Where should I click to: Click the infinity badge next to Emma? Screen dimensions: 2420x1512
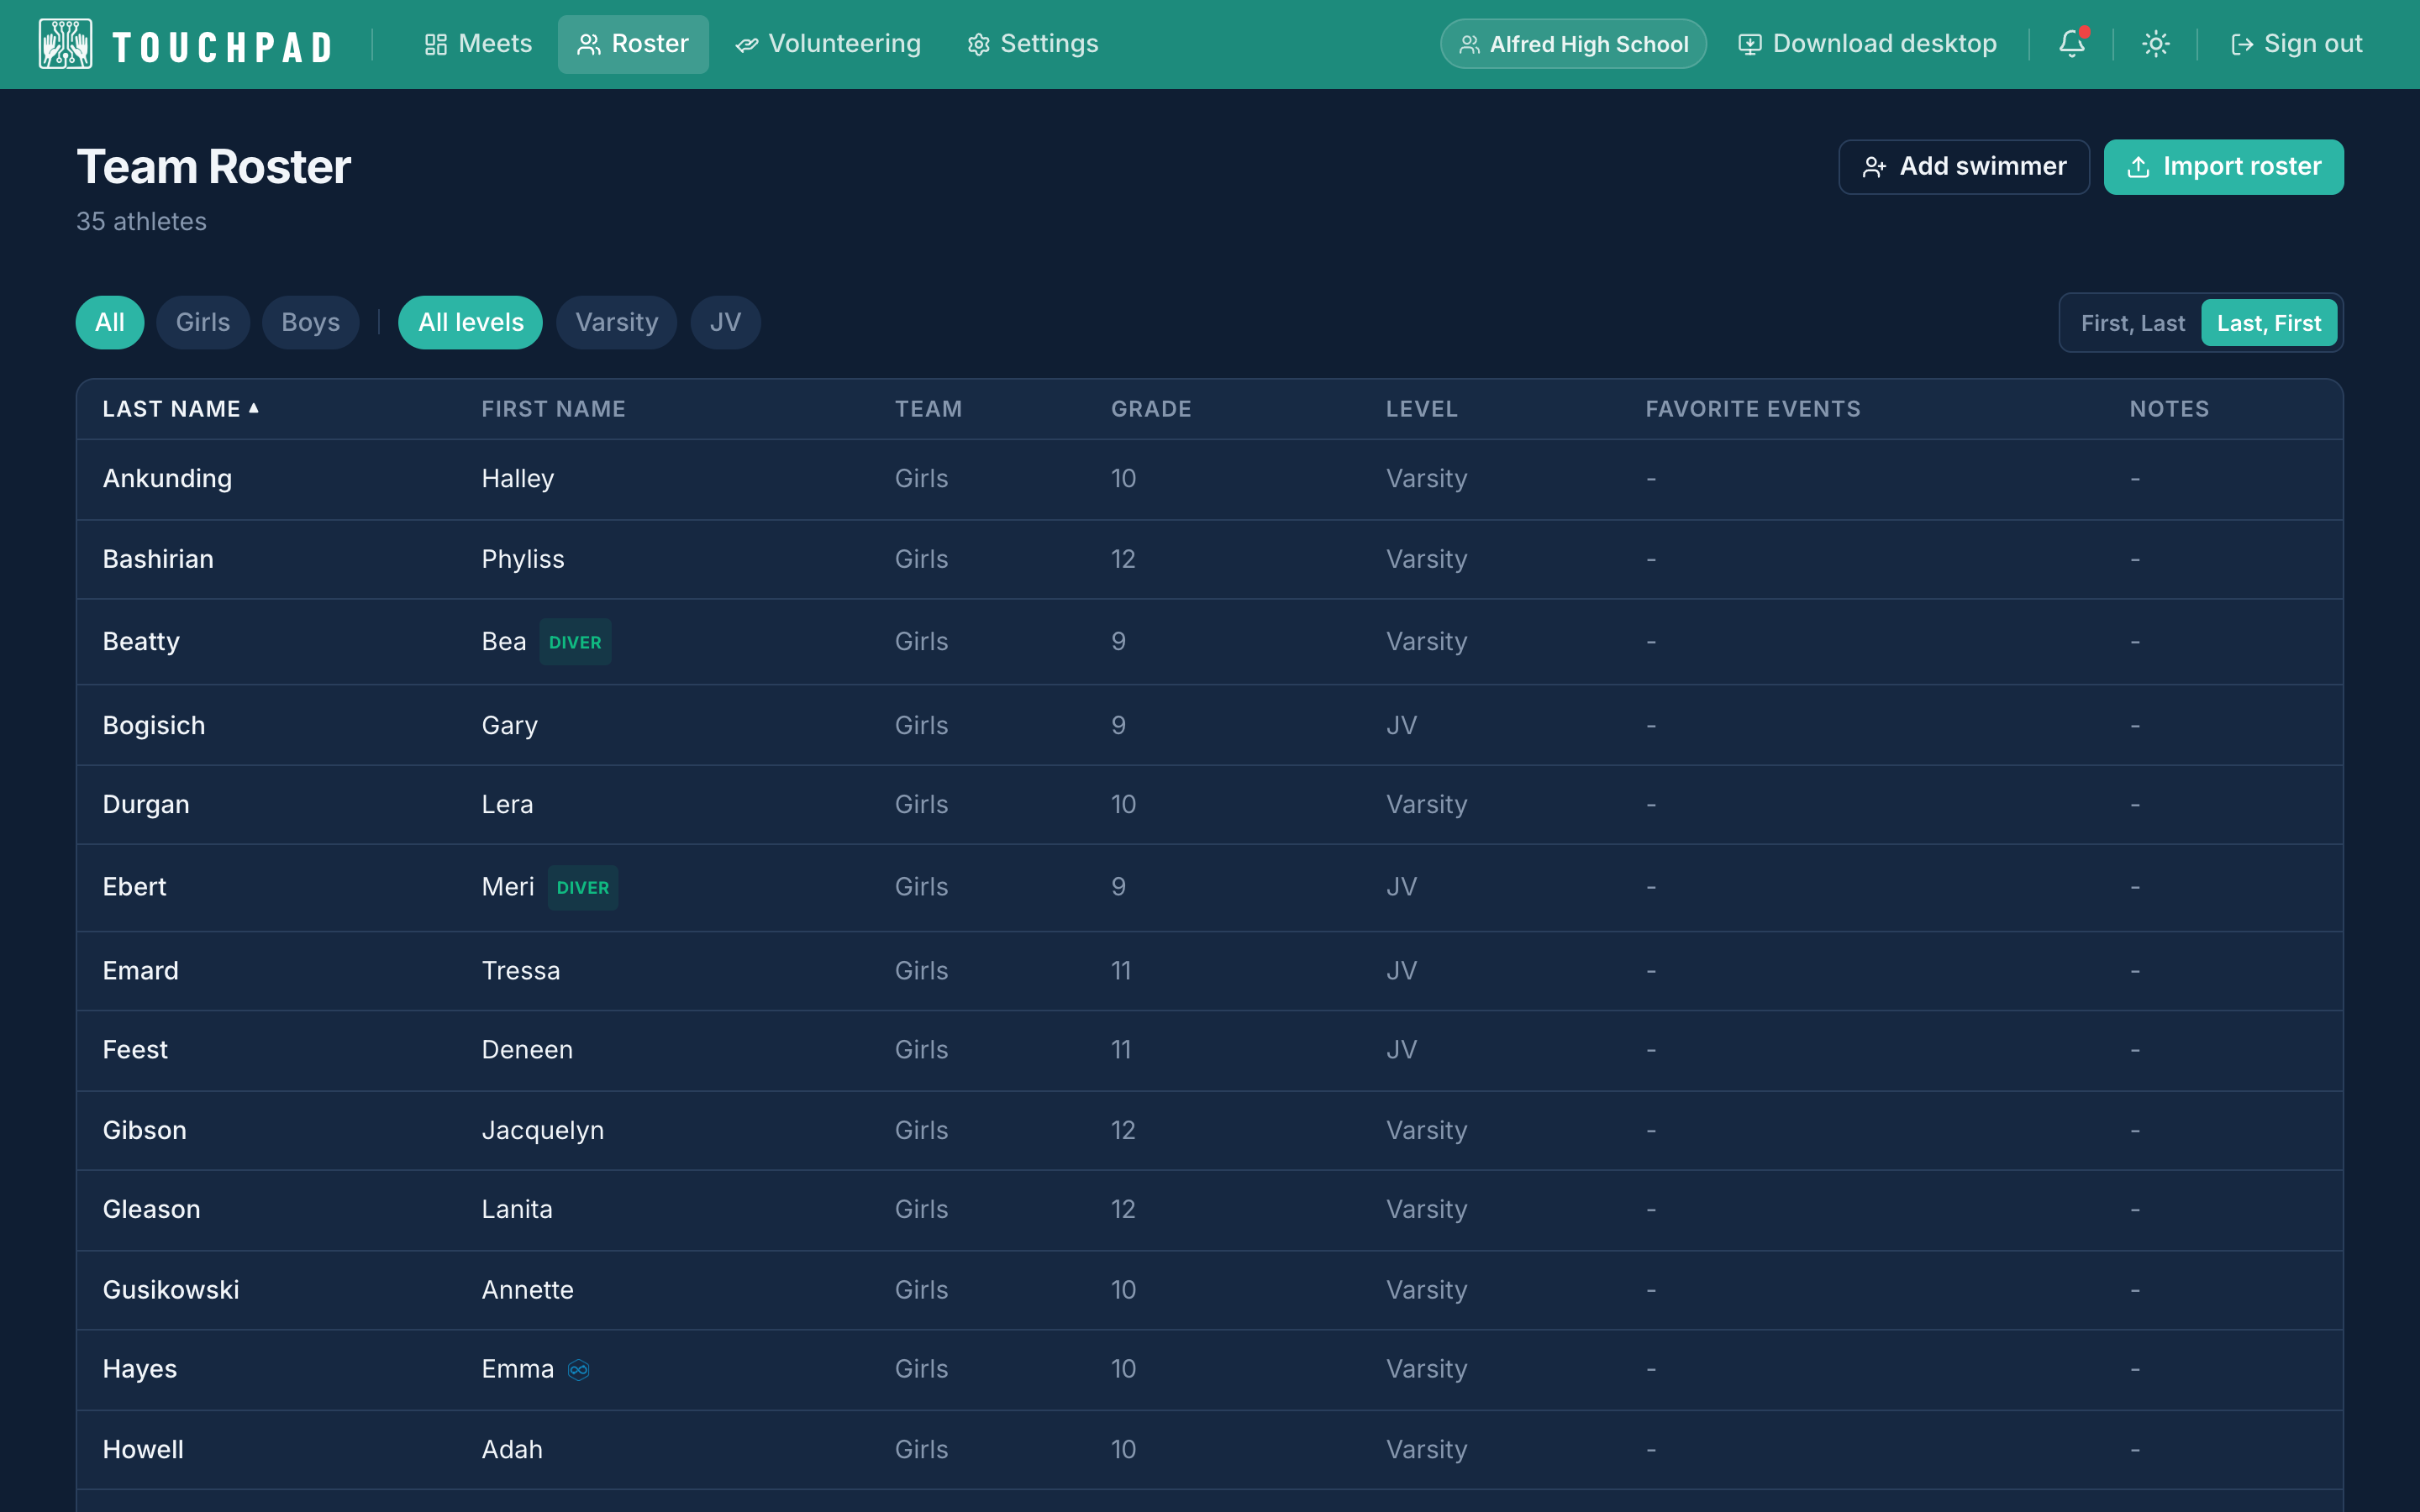[579, 1370]
